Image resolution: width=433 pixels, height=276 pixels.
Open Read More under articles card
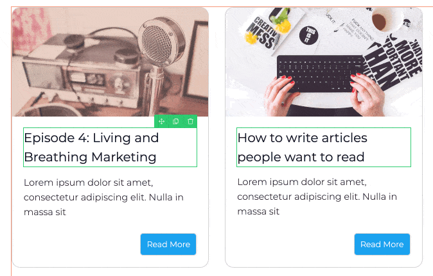pyautogui.click(x=382, y=245)
